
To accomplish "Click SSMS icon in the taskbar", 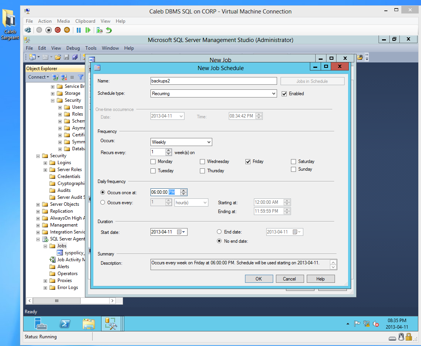I will [111, 324].
